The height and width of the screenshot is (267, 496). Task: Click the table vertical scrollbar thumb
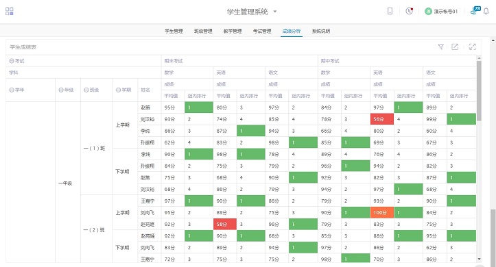coord(479,90)
